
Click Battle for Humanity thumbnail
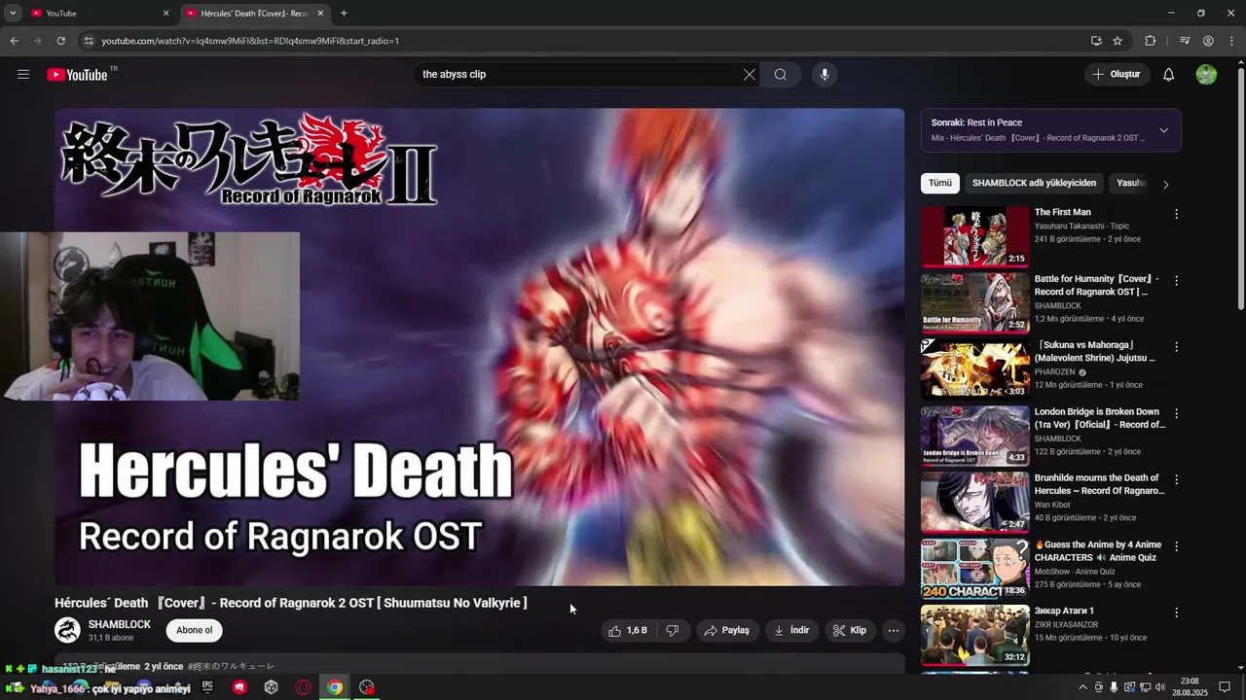pos(975,302)
